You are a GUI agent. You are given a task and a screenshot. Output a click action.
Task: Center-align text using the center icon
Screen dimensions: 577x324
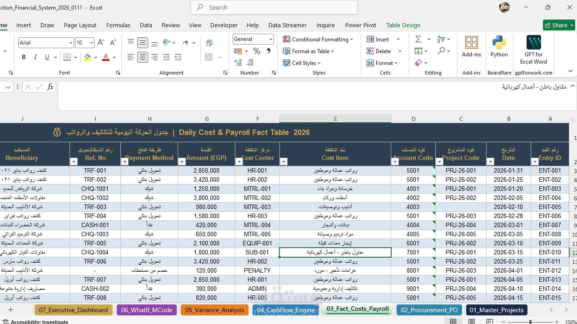[x=143, y=57]
